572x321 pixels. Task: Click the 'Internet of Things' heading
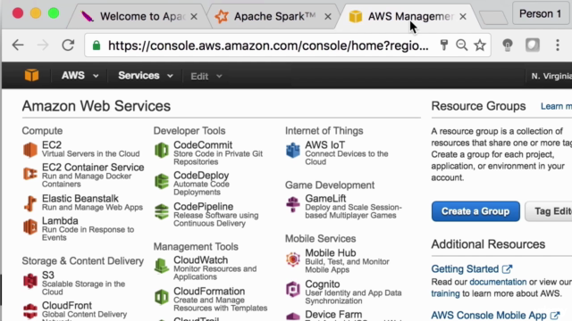point(324,131)
